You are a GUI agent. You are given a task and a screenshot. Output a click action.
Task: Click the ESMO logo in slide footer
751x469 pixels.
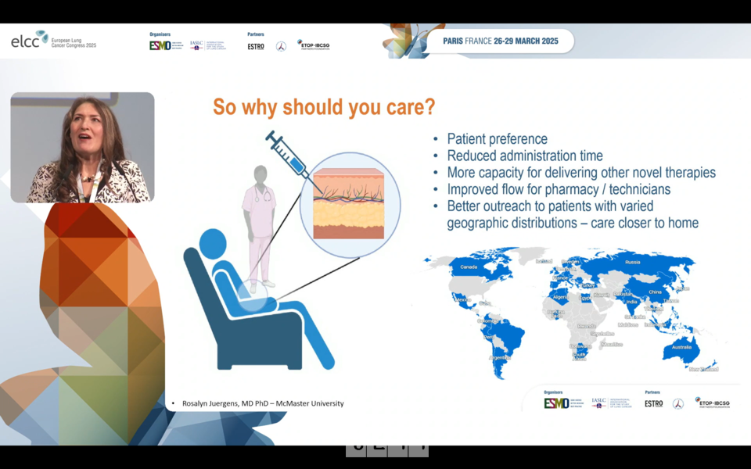pos(556,403)
